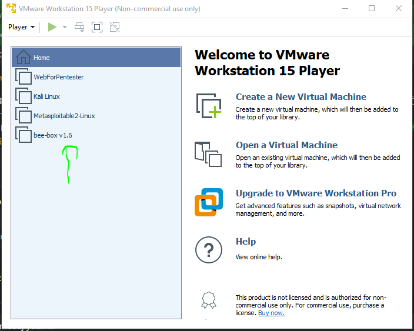Click the Unity mode toolbar icon
Viewport: 414px width, 331px height.
click(114, 27)
